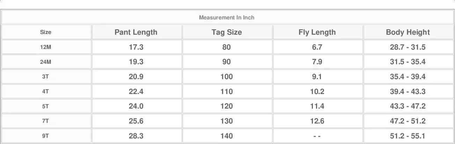Click the "Tag Size" column header
This screenshot has height=144, width=455.
[227, 32]
